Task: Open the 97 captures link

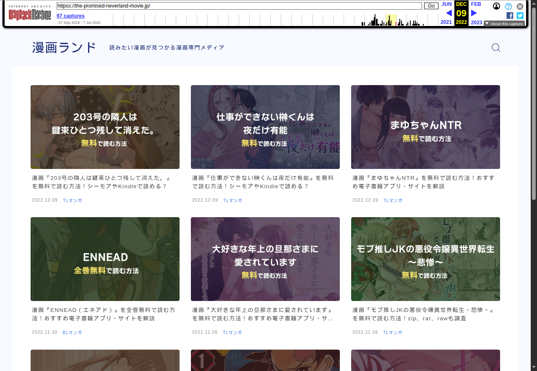Action: point(70,16)
